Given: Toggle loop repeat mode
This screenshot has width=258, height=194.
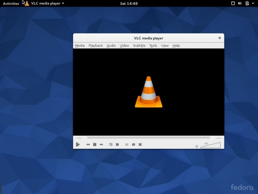Looking at the screenshot, I should [x=133, y=144].
